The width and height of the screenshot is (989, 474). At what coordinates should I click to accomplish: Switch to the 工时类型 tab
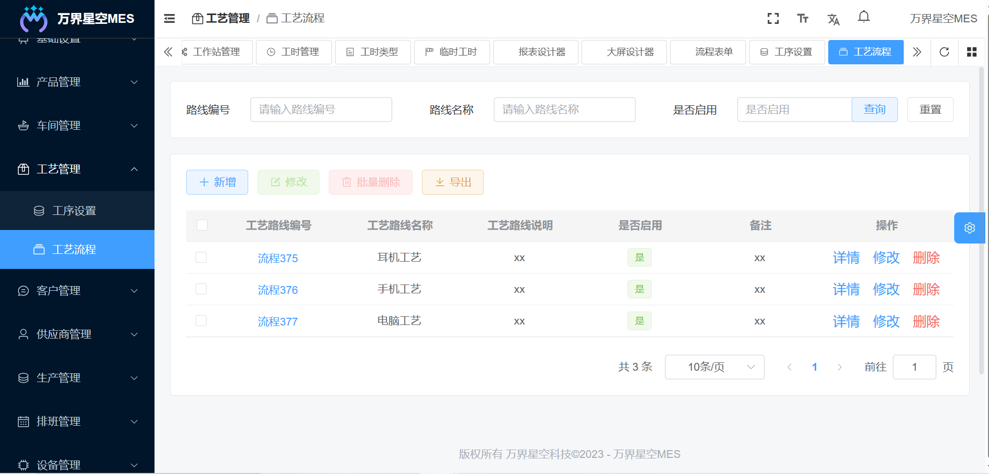(x=373, y=52)
